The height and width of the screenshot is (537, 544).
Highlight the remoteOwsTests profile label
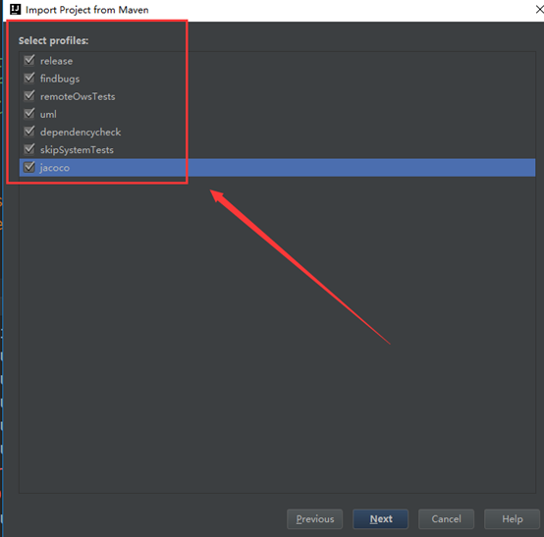coord(78,96)
